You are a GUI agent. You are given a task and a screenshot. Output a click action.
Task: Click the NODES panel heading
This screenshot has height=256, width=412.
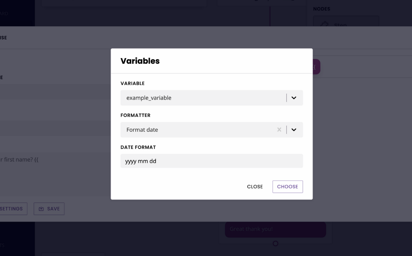(x=322, y=9)
